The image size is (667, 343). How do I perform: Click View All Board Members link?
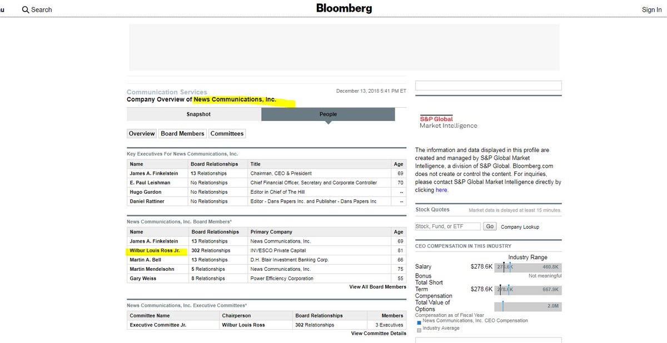[377, 287]
